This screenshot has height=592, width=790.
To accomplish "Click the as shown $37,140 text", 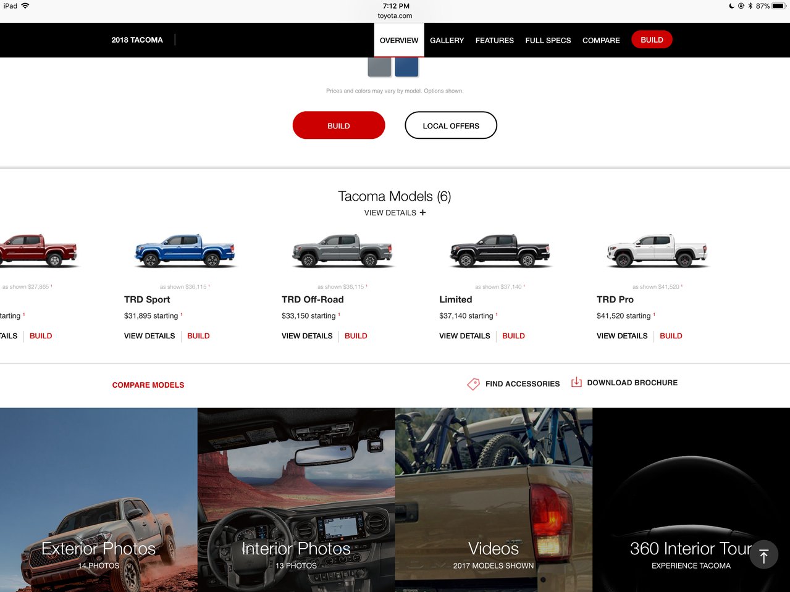I will coord(499,287).
